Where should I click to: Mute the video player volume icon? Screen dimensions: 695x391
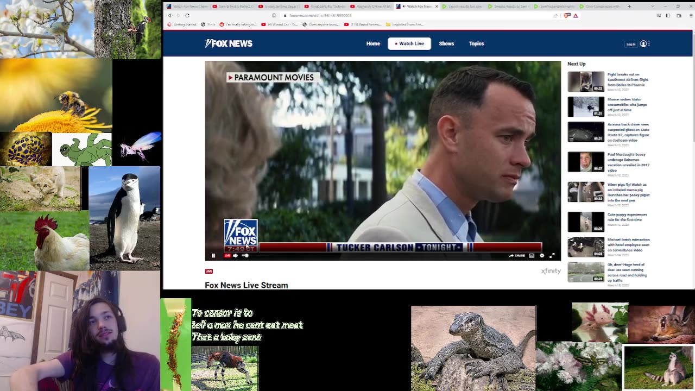[x=235, y=255]
